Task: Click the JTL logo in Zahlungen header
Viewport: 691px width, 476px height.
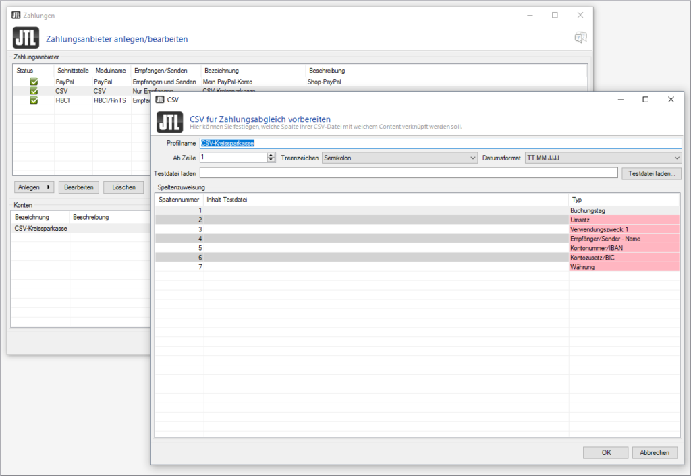Action: pyautogui.click(x=26, y=38)
